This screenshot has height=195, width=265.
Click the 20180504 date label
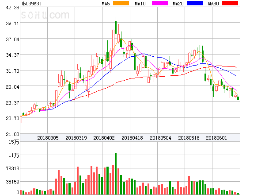pos(160,138)
